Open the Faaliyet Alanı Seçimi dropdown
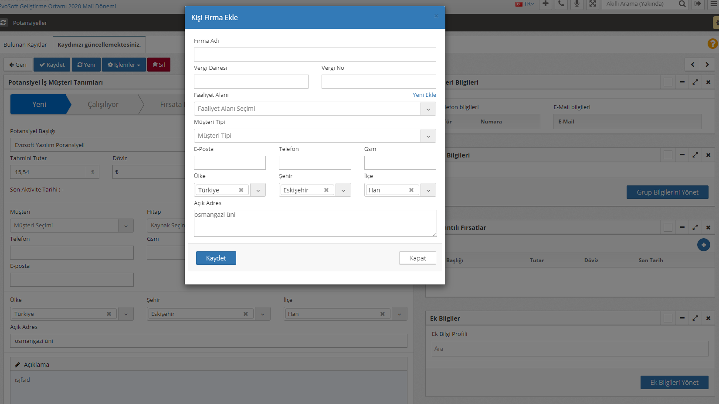This screenshot has width=719, height=404. [x=428, y=109]
